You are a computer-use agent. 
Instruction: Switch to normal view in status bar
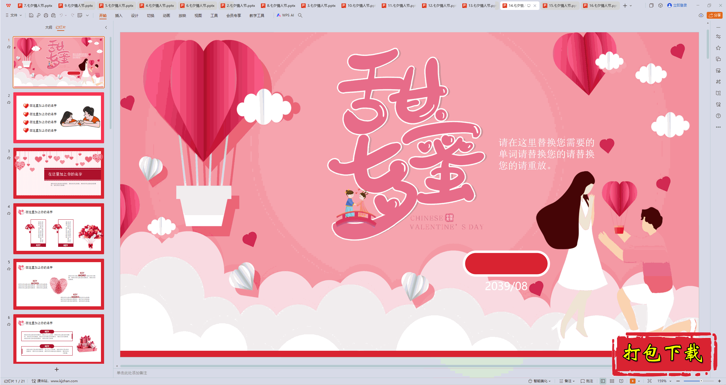point(603,381)
